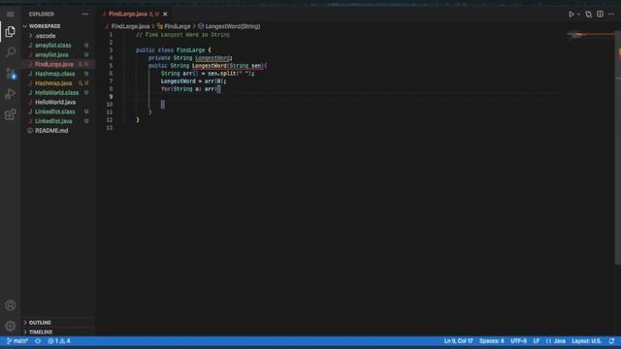This screenshot has height=349, width=621.
Task: Open the Extensions view
Action: 11,114
